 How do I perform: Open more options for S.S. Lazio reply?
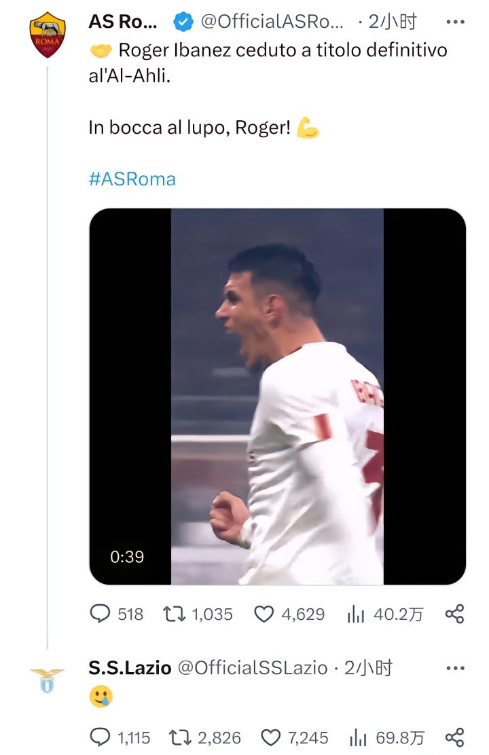(455, 668)
